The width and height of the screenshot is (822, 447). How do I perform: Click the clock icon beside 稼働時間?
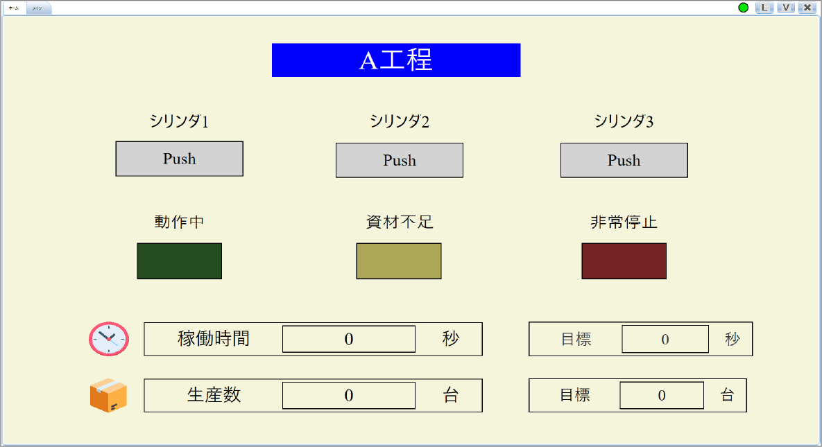[x=108, y=339]
